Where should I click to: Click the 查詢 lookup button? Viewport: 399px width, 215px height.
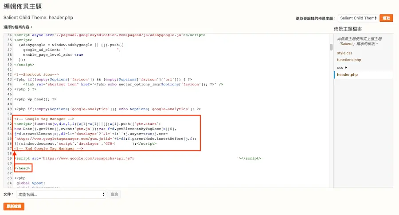pyautogui.click(x=114, y=195)
